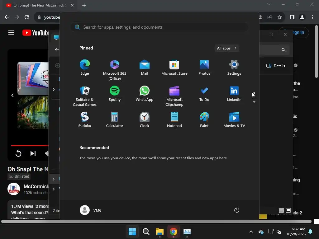Launch Notepad from Start menu
This screenshot has width=319, height=239.
click(x=174, y=120)
